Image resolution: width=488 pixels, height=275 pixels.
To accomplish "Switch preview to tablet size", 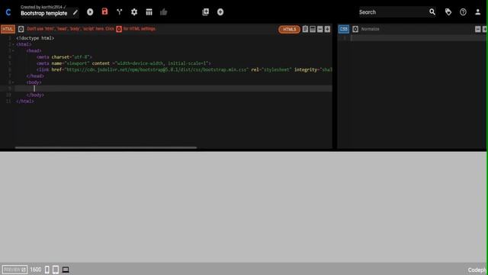I will coord(56,270).
